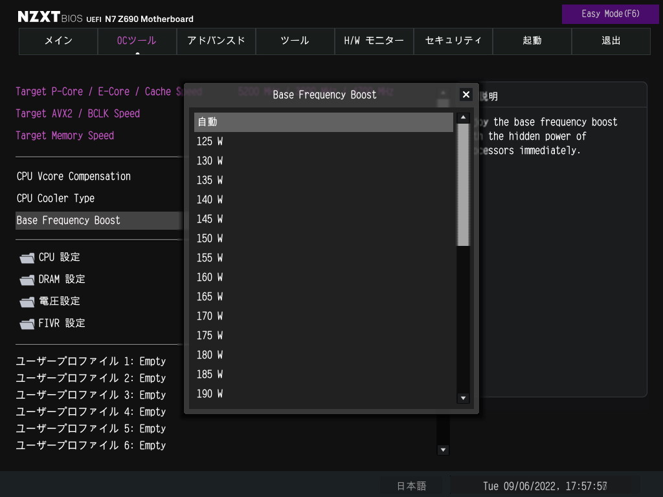The height and width of the screenshot is (497, 663).
Task: Select Base Frequency Boost setting row
Action: click(x=99, y=221)
